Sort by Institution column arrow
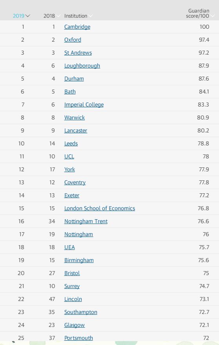The image size is (219, 345). (x=90, y=16)
